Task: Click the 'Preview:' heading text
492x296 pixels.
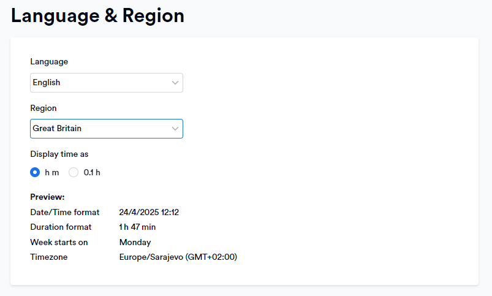Action: [x=47, y=197]
